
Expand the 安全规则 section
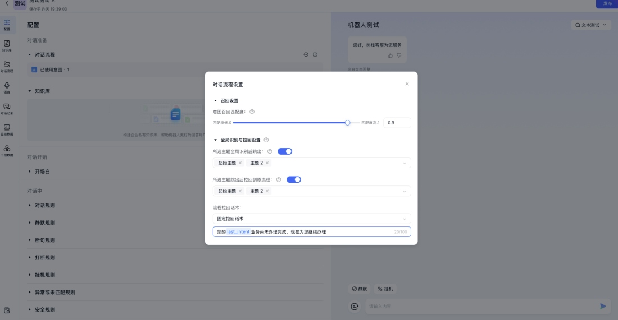pyautogui.click(x=30, y=309)
